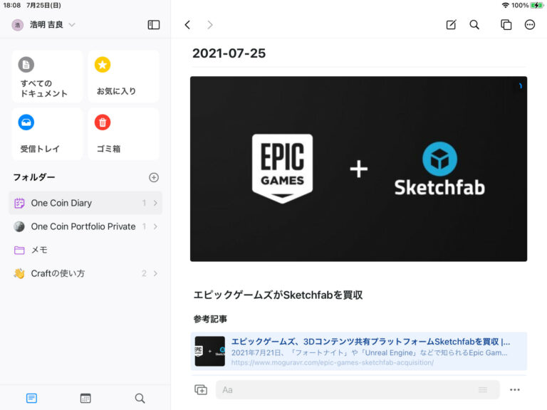Focus the Aa text input field

(x=358, y=390)
